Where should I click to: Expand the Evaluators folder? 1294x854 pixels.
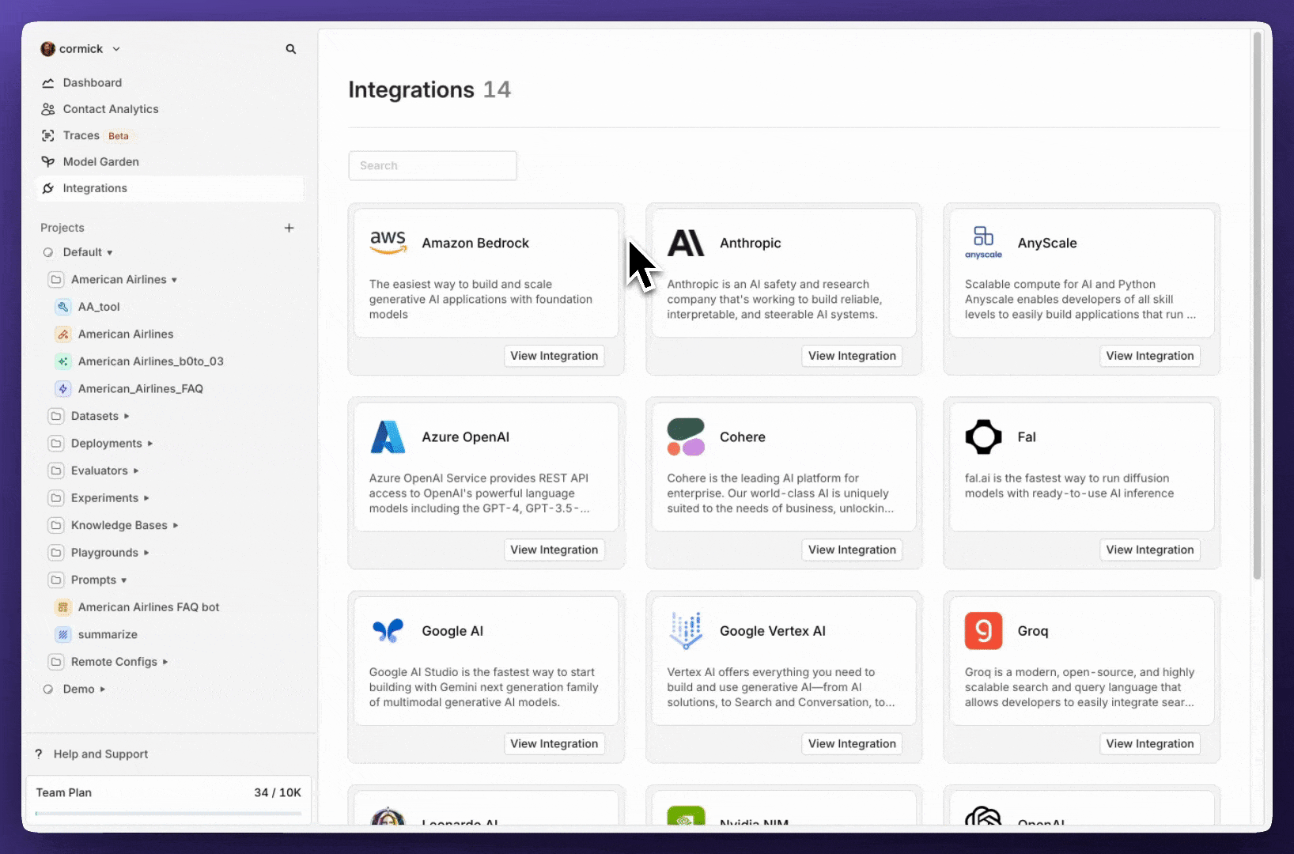coord(136,470)
